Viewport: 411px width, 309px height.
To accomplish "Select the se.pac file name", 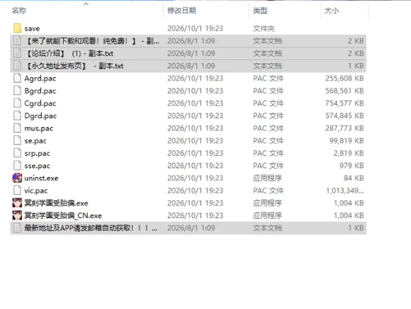I will [x=36, y=141].
